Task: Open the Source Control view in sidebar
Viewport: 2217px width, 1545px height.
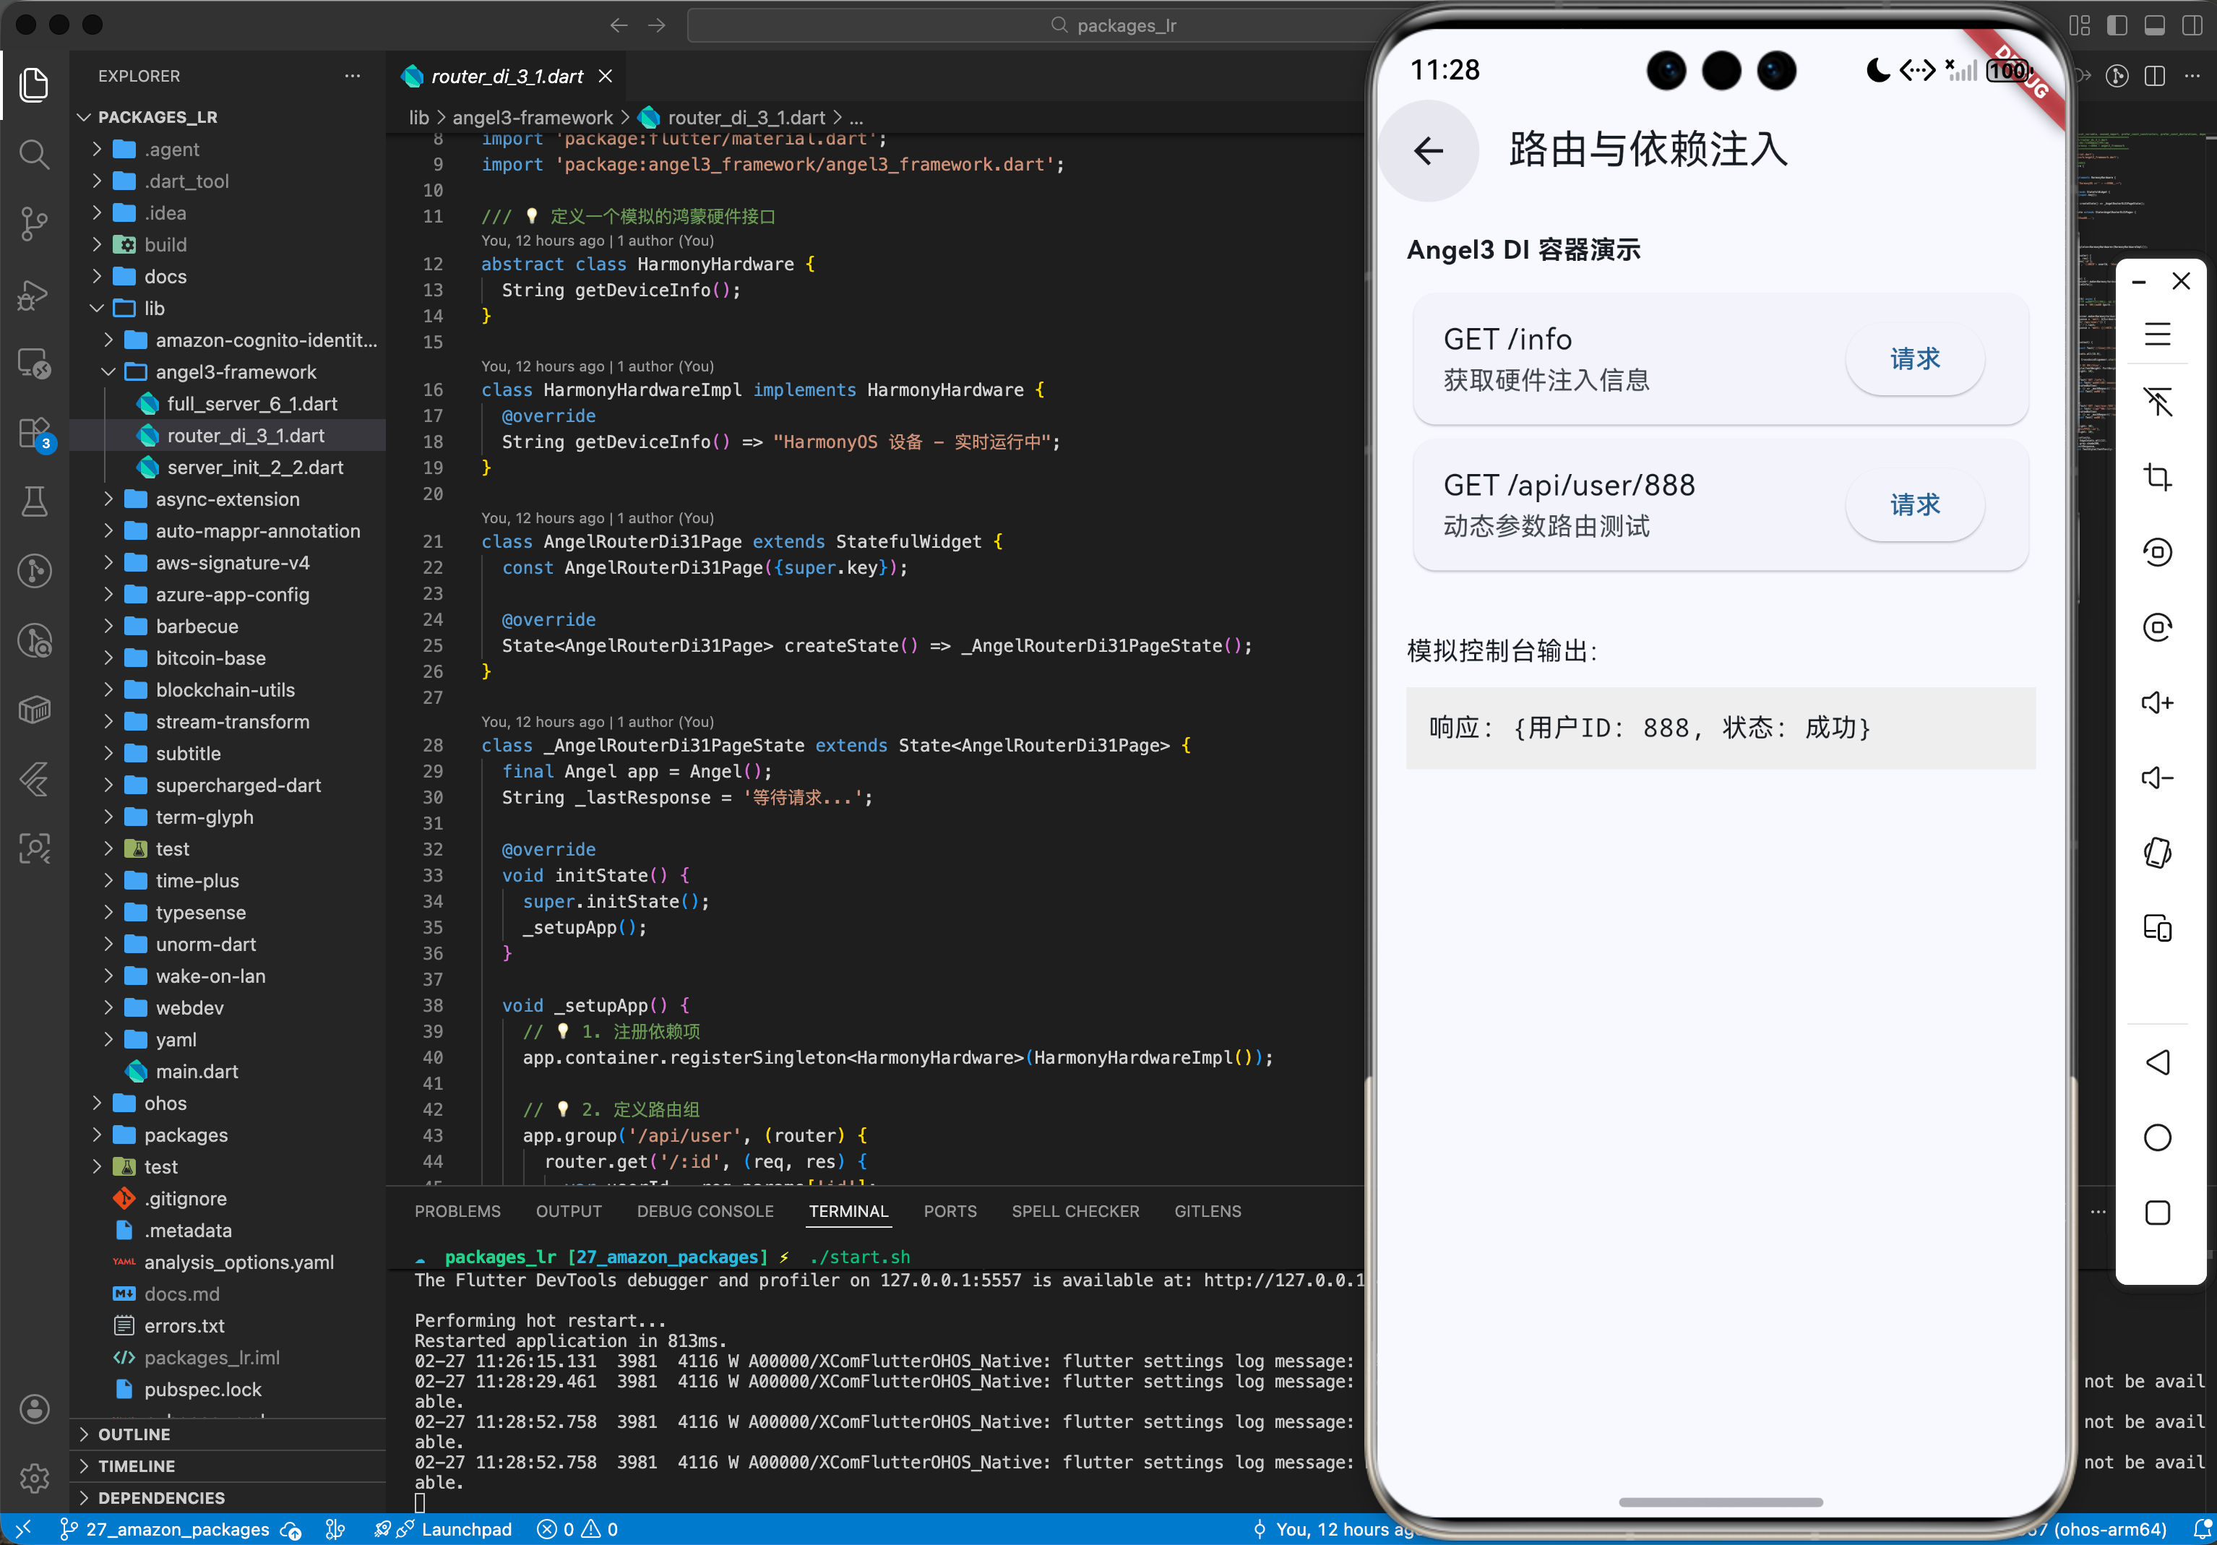Action: [35, 224]
